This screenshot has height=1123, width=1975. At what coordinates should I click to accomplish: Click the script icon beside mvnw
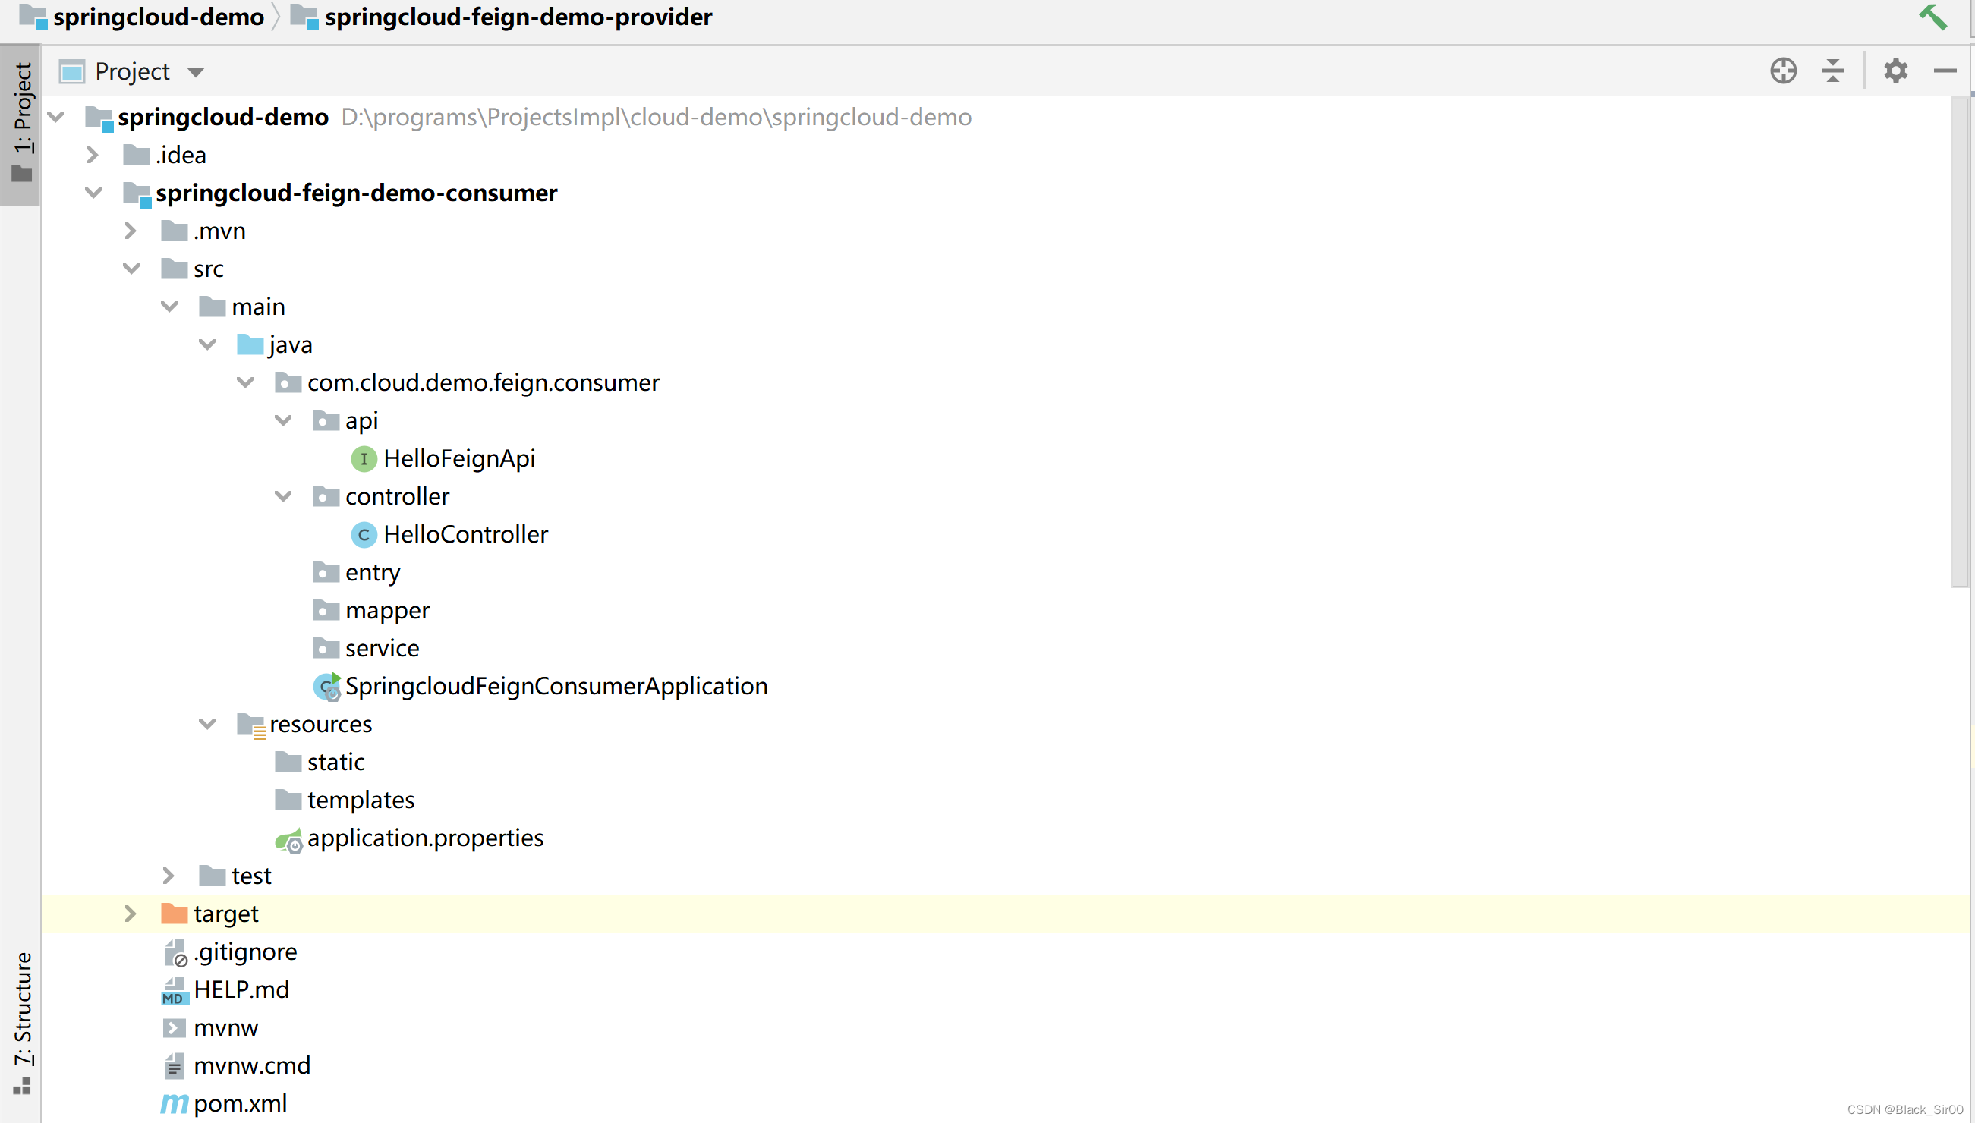click(x=174, y=1027)
